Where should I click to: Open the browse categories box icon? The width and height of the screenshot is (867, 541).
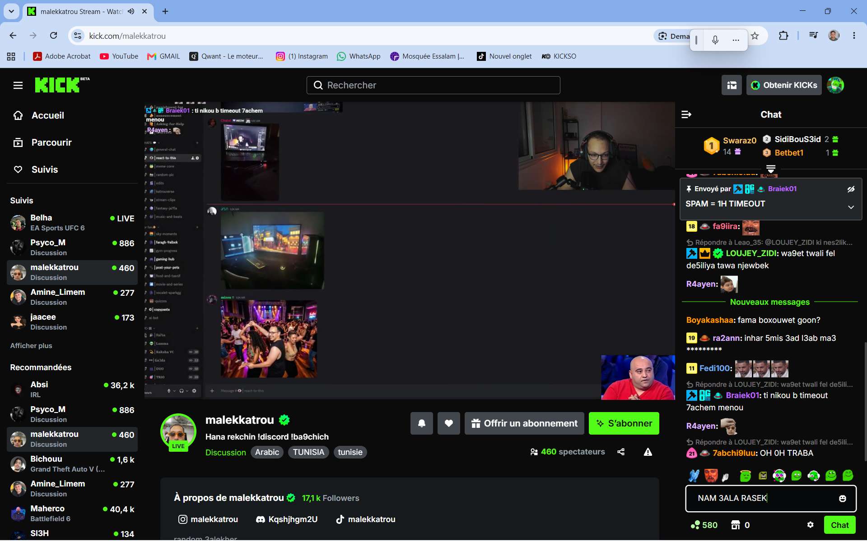pos(732,85)
